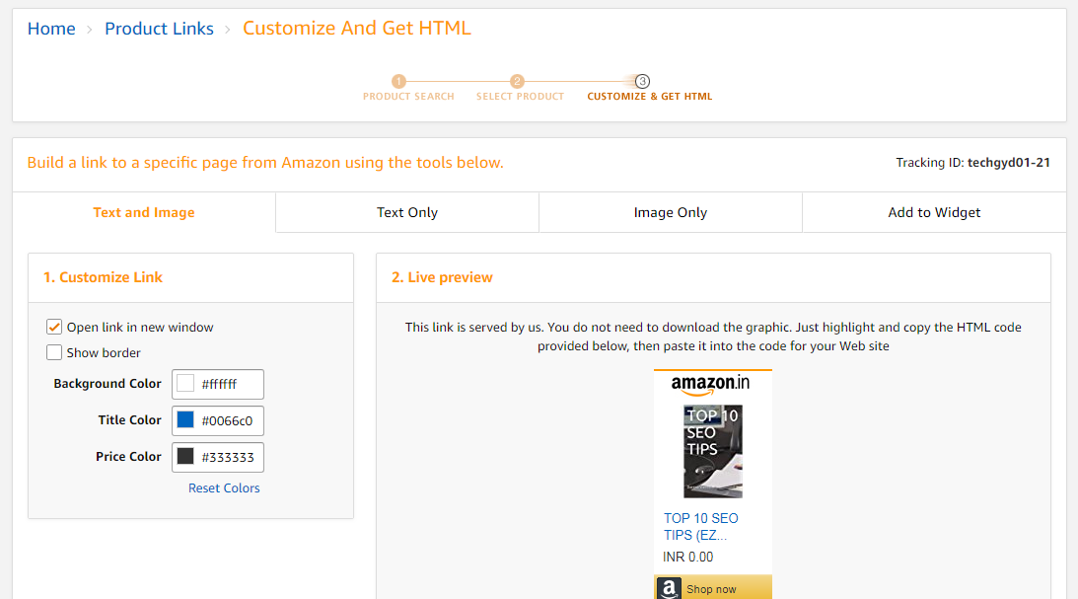This screenshot has width=1078, height=599.
Task: Click step 1 Product Search circle
Action: [398, 81]
